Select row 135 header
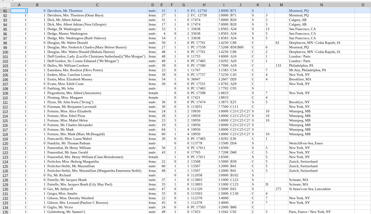The height and width of the screenshot is (214, 371). pyautogui.click(x=5, y=212)
